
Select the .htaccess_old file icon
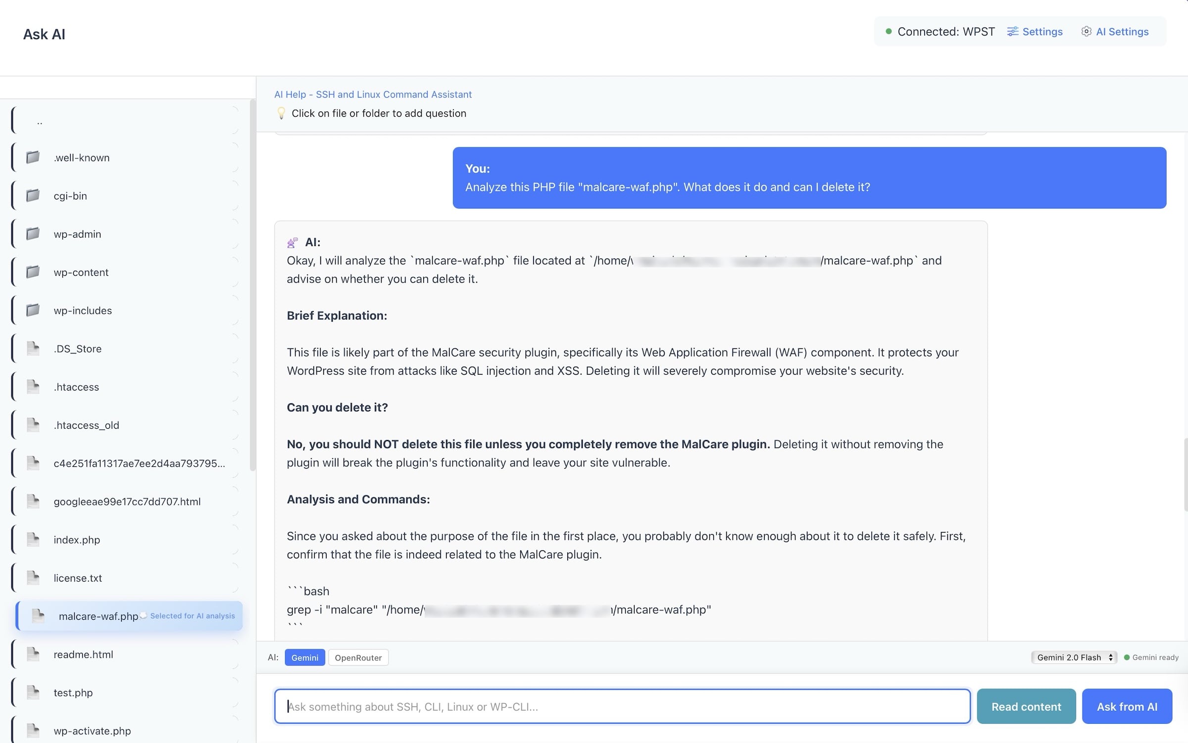tap(33, 425)
